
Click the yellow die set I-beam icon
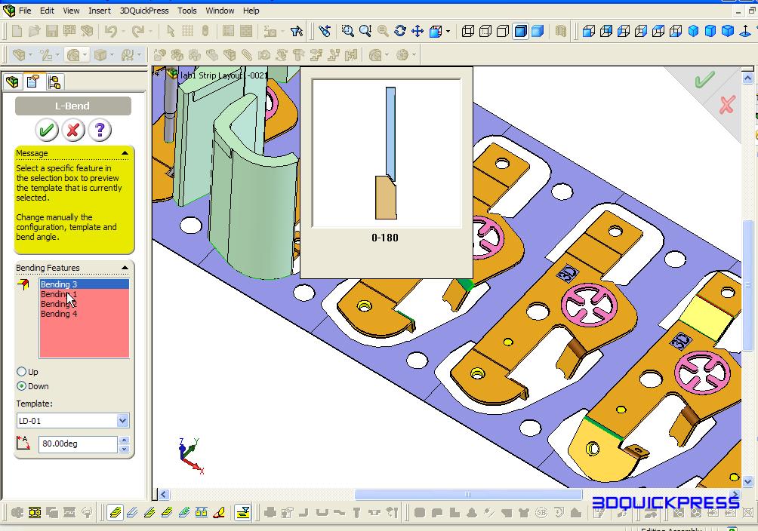(34, 513)
